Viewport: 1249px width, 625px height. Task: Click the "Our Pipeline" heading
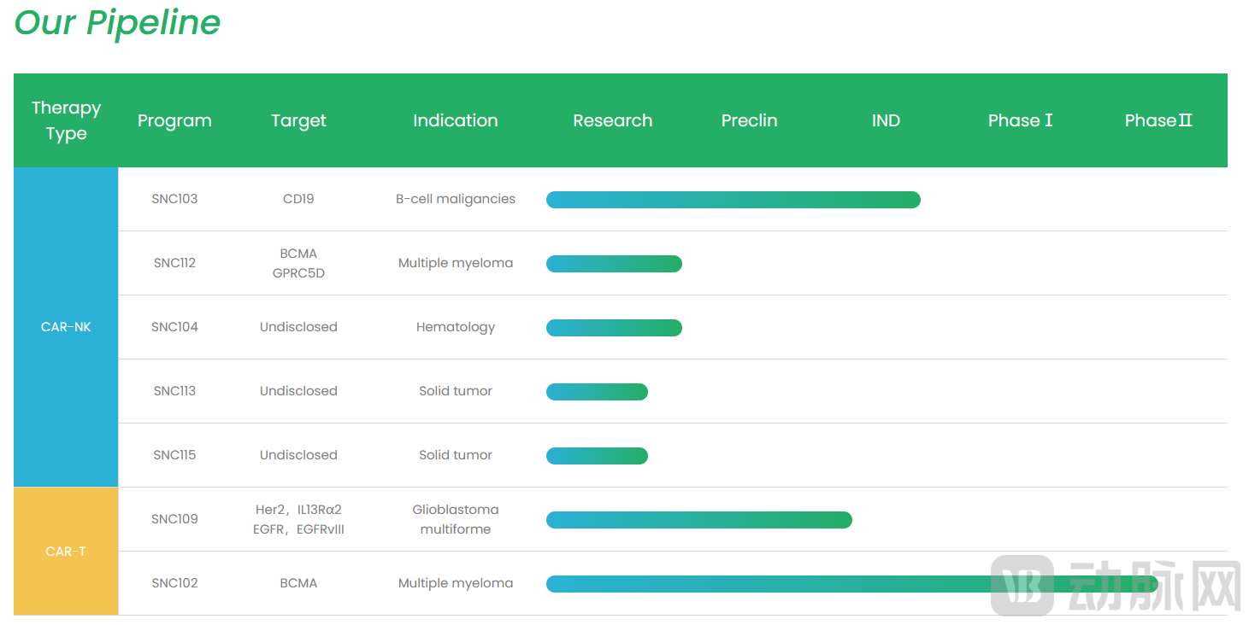(x=117, y=22)
